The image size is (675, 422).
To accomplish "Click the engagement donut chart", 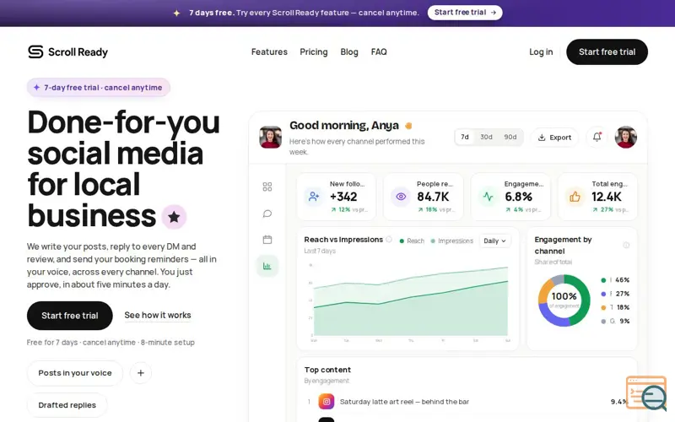I will (x=564, y=300).
